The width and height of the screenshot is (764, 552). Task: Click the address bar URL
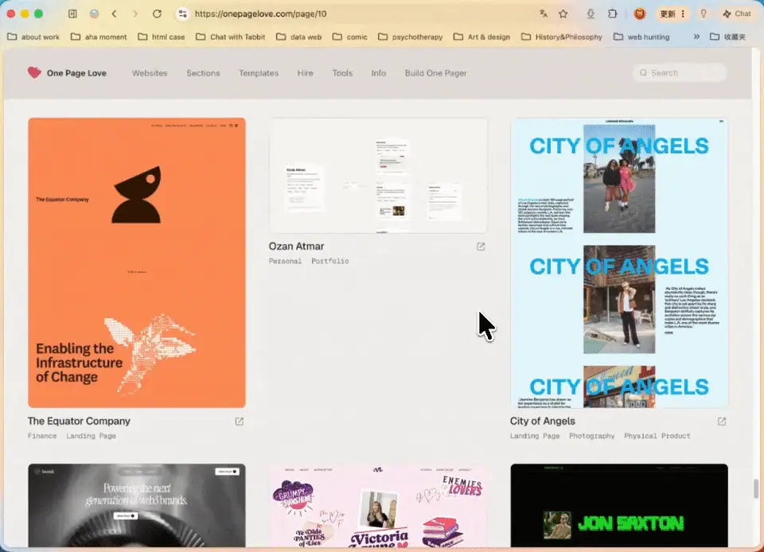261,14
